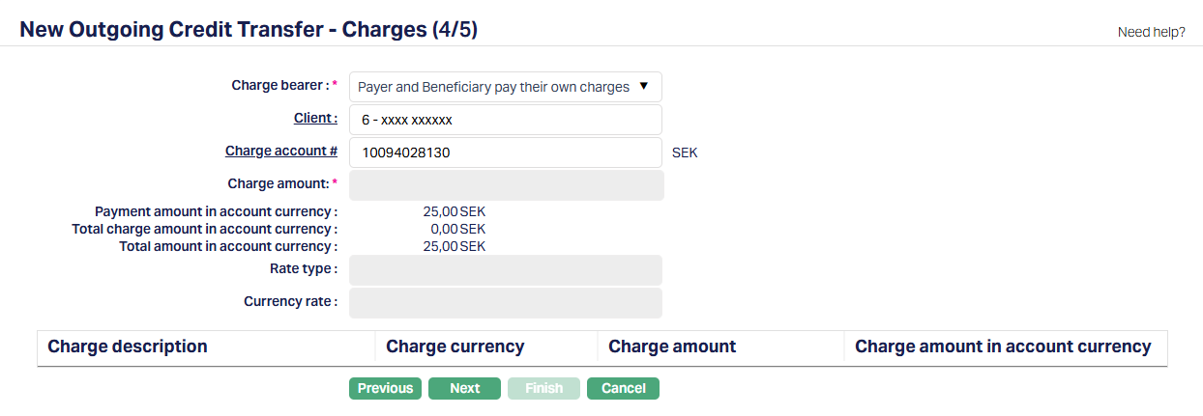Image resolution: width=1203 pixels, height=416 pixels.
Task: Click the Client link label
Action: tap(315, 119)
